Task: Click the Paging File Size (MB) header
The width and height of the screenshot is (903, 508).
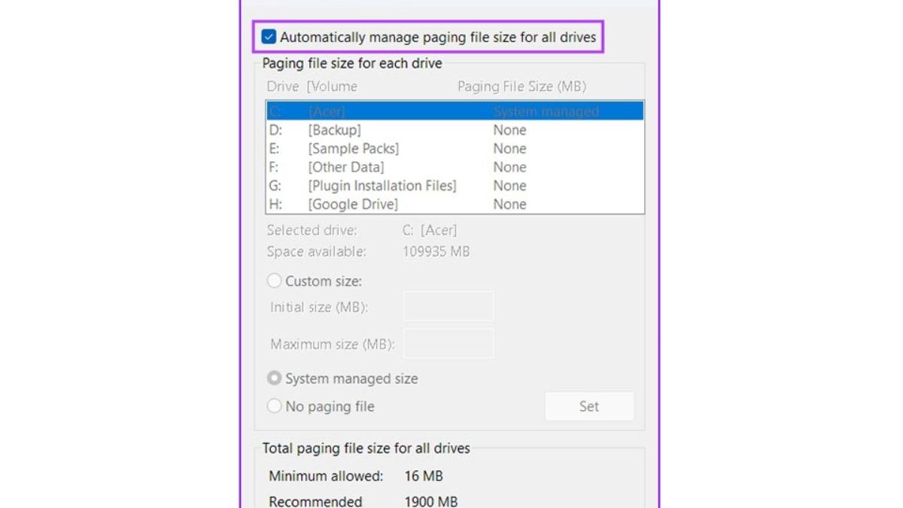Action: (521, 87)
